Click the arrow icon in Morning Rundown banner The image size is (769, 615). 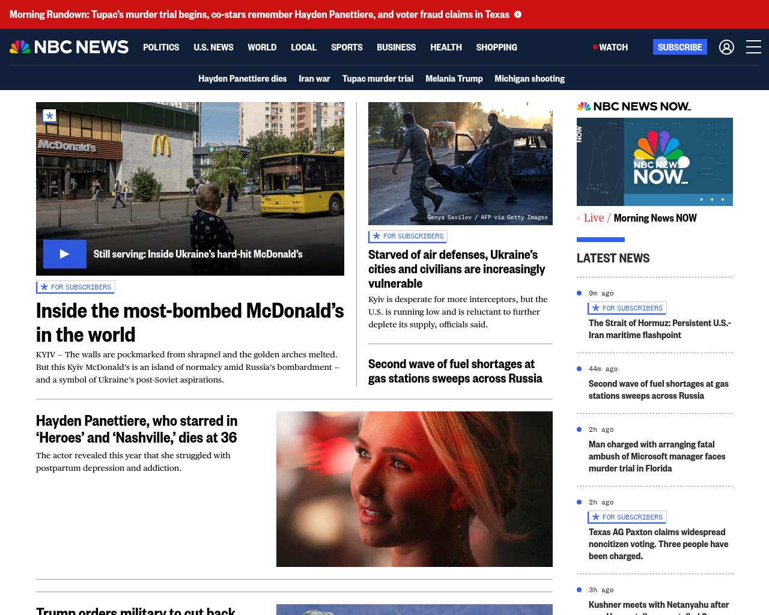pyautogui.click(x=518, y=14)
